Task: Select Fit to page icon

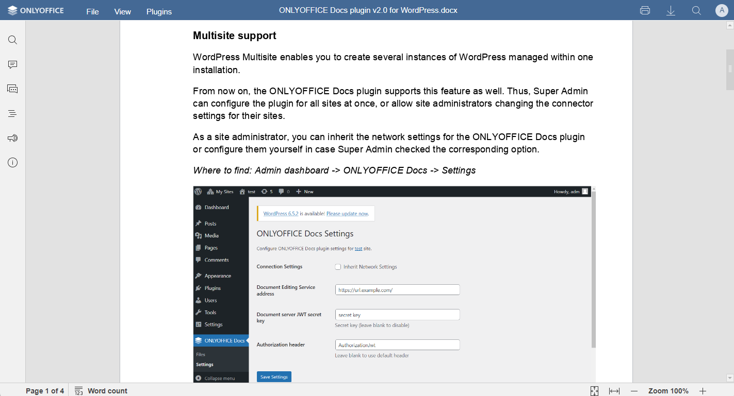Action: click(x=594, y=391)
